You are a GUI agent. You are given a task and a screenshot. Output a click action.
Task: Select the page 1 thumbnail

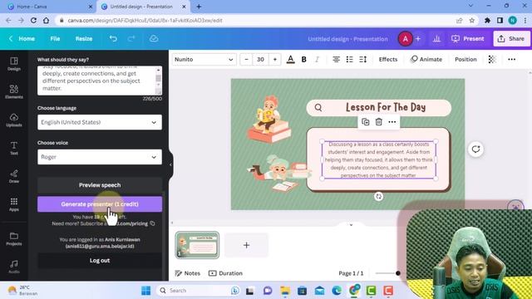point(197,245)
